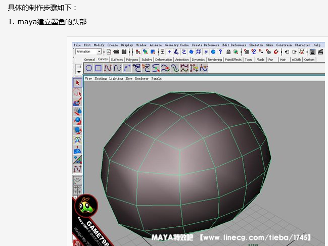Switch to the Surfaces shelf tab

(x=117, y=60)
